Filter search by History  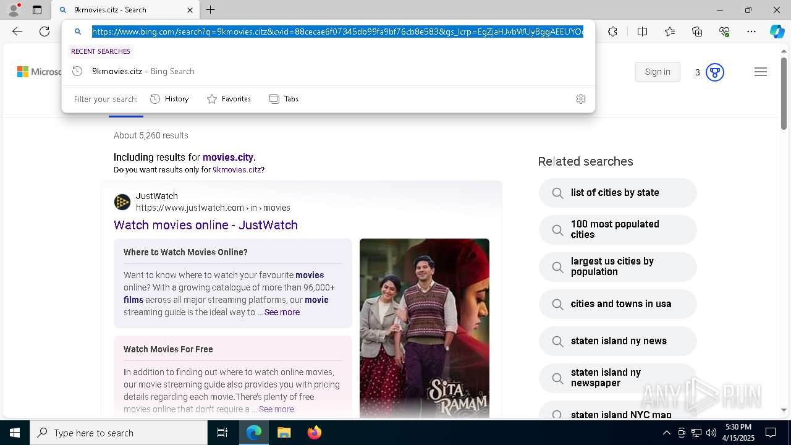pos(169,99)
